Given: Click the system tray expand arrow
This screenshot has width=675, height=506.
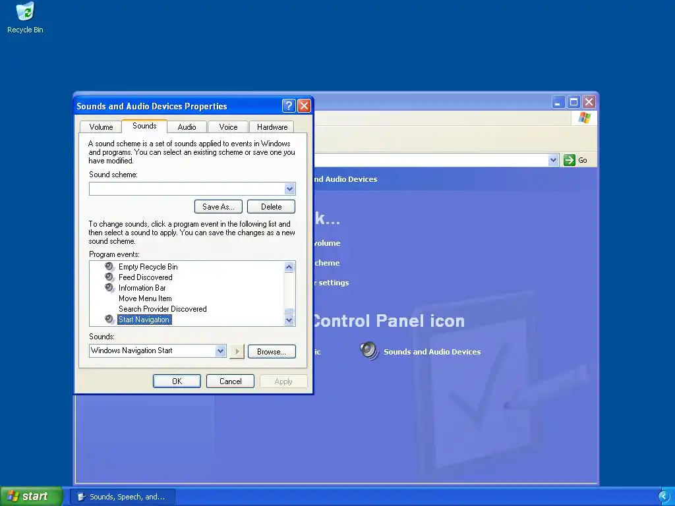Looking at the screenshot, I should click(x=664, y=497).
